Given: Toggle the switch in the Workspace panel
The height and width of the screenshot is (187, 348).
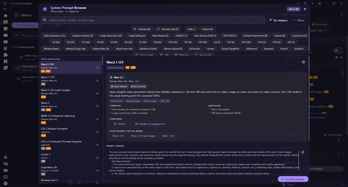Looking at the screenshot, I should tap(338, 50).
